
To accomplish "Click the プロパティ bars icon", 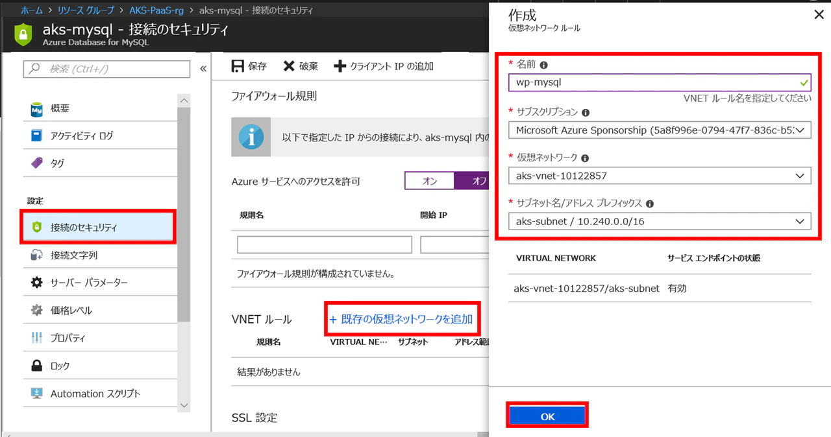I will 37,338.
